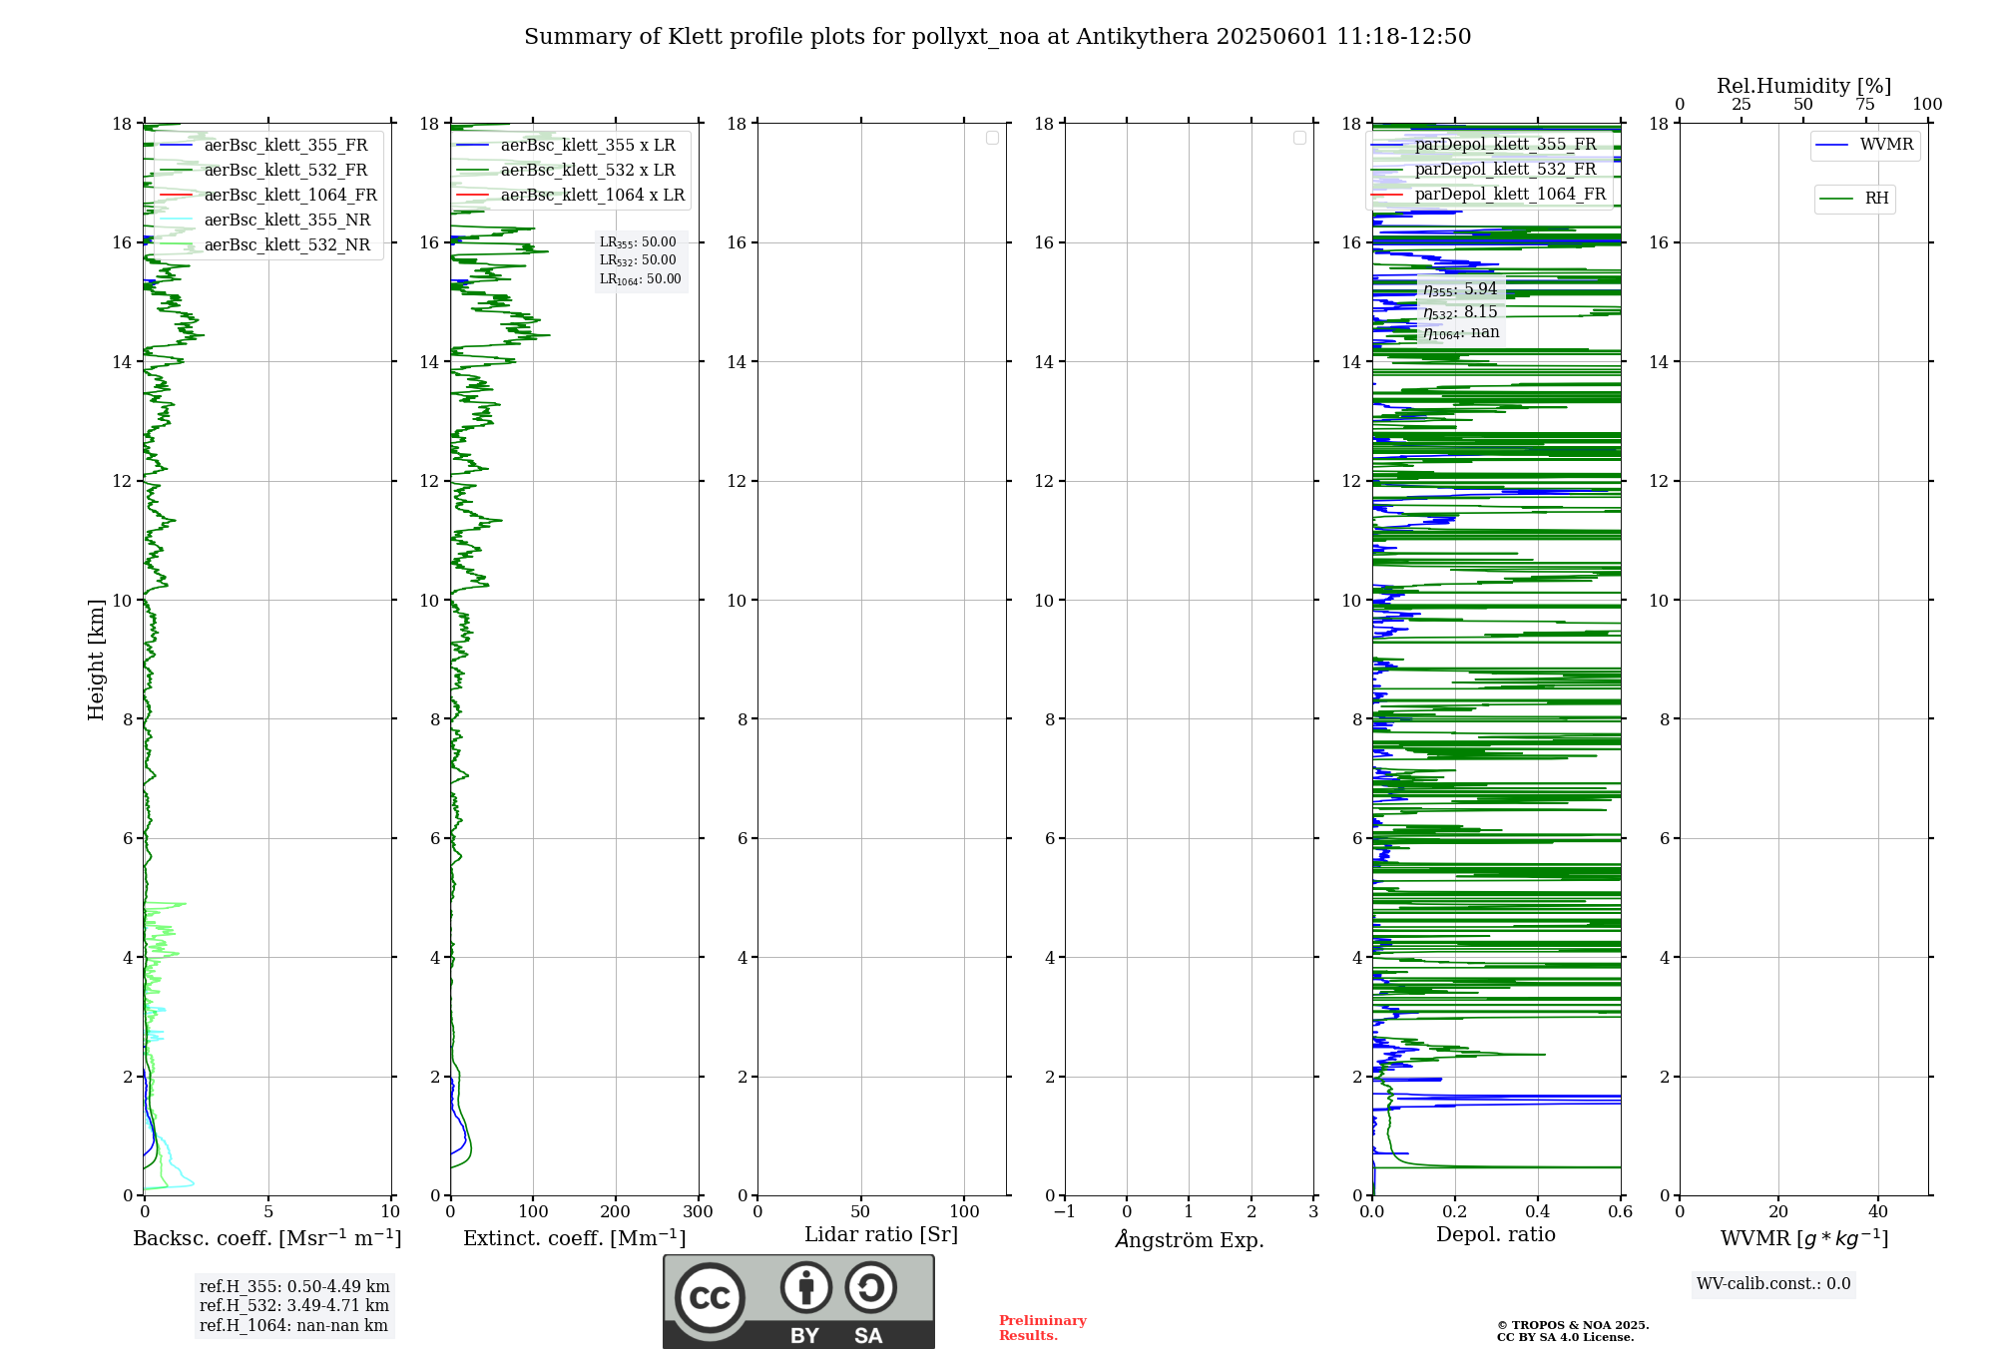
Task: Click the red line swatch for aerBsc_klett_1064 x LR
Action: click(473, 196)
